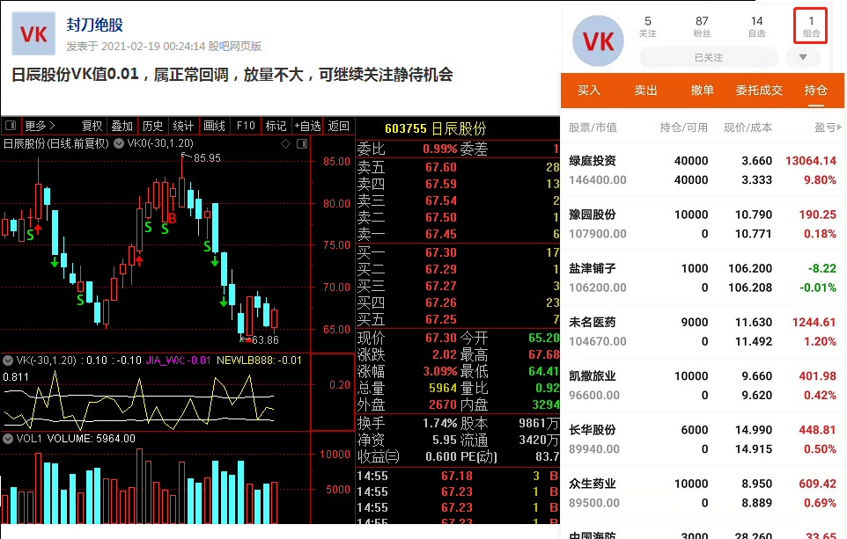
Task: Open the 历史 toolbar item
Action: point(153,126)
